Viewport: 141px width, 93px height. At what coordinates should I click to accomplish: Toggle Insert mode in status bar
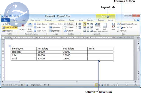(x=46, y=85)
